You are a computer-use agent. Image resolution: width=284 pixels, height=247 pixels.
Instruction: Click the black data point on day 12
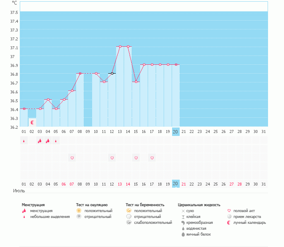[112, 73]
